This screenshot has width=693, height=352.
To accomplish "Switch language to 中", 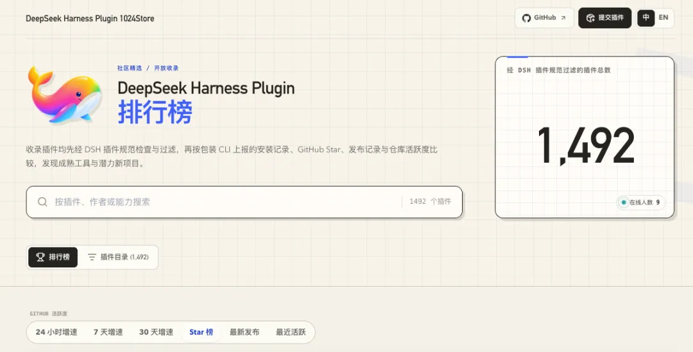I will 646,18.
